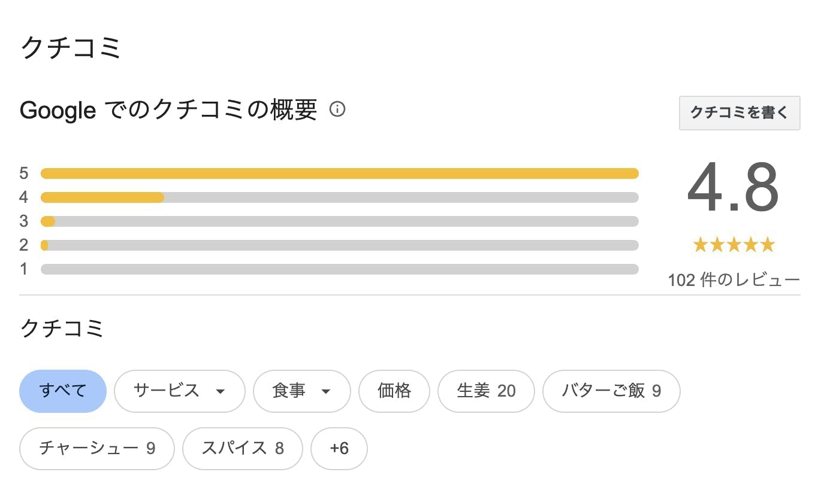Select the すべて filter chip
The height and width of the screenshot is (481, 821).
click(63, 391)
